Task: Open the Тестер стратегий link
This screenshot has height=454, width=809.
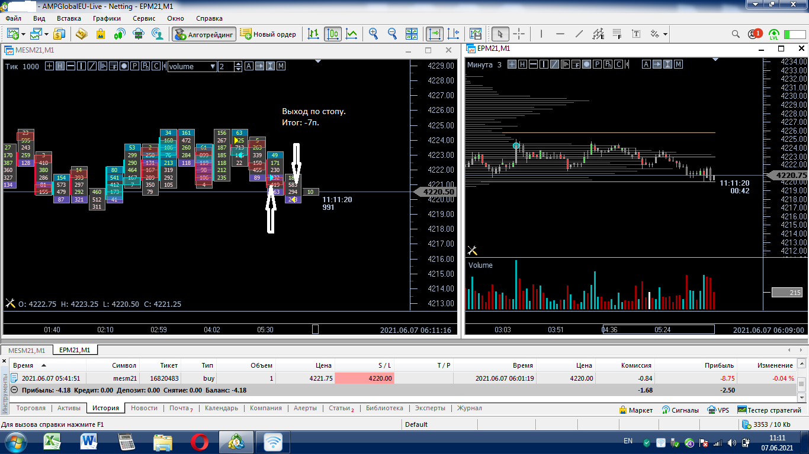Action: pyautogui.click(x=769, y=410)
